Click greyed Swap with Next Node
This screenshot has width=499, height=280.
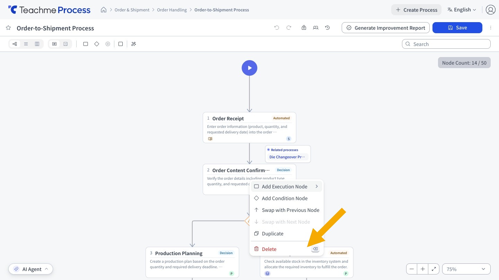coord(287,222)
